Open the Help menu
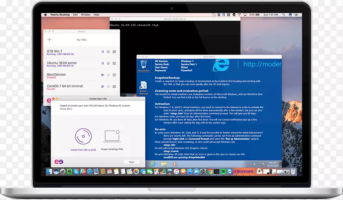The width and height of the screenshot is (343, 200). coord(96,15)
